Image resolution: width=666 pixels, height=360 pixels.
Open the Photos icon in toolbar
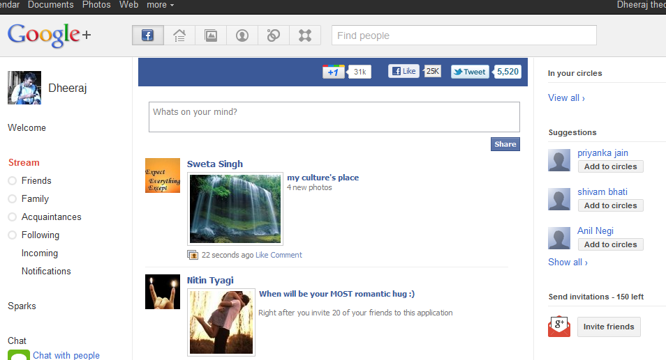tap(211, 35)
